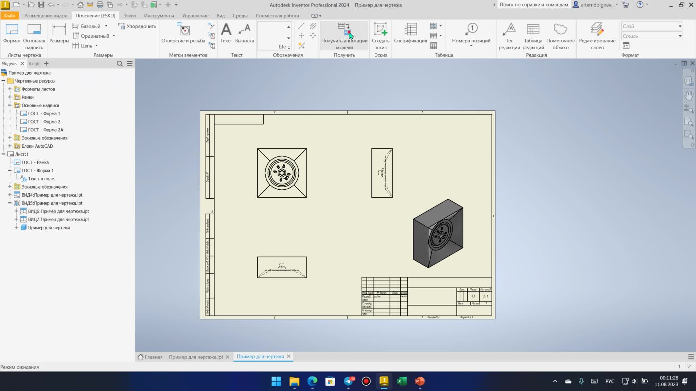Choose the Базовый dimension tool

86,26
